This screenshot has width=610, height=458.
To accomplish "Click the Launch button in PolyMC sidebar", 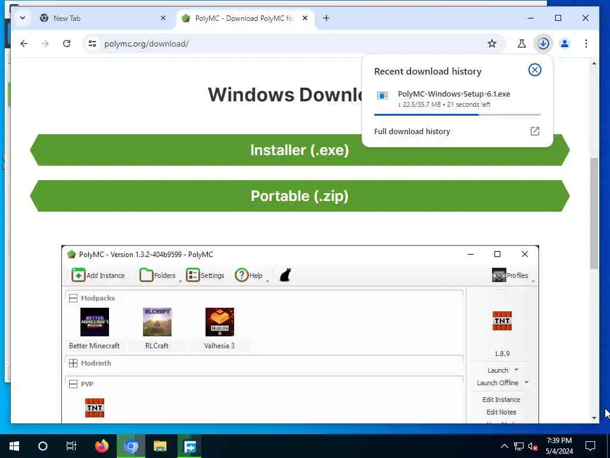I will pos(498,370).
